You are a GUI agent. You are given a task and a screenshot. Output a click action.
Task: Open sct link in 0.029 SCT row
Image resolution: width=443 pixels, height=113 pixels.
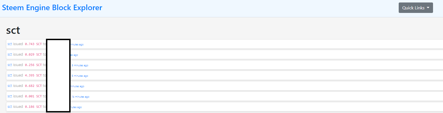(10, 54)
